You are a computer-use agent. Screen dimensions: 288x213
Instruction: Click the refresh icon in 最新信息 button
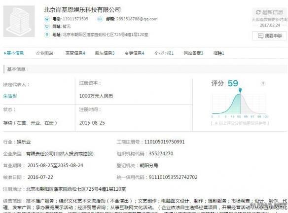[x=258, y=12]
